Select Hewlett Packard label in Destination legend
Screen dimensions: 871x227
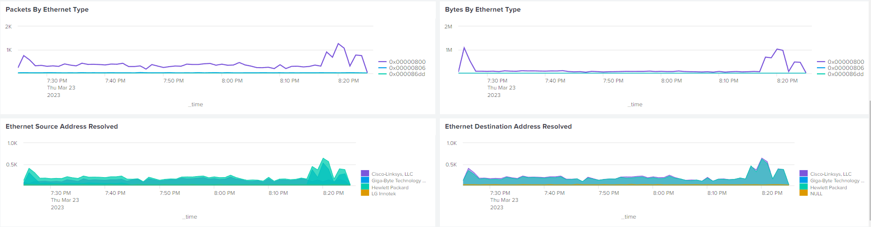[x=828, y=187]
